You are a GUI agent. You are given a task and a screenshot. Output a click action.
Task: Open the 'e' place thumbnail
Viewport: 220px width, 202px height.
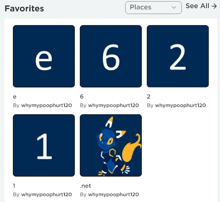44,56
